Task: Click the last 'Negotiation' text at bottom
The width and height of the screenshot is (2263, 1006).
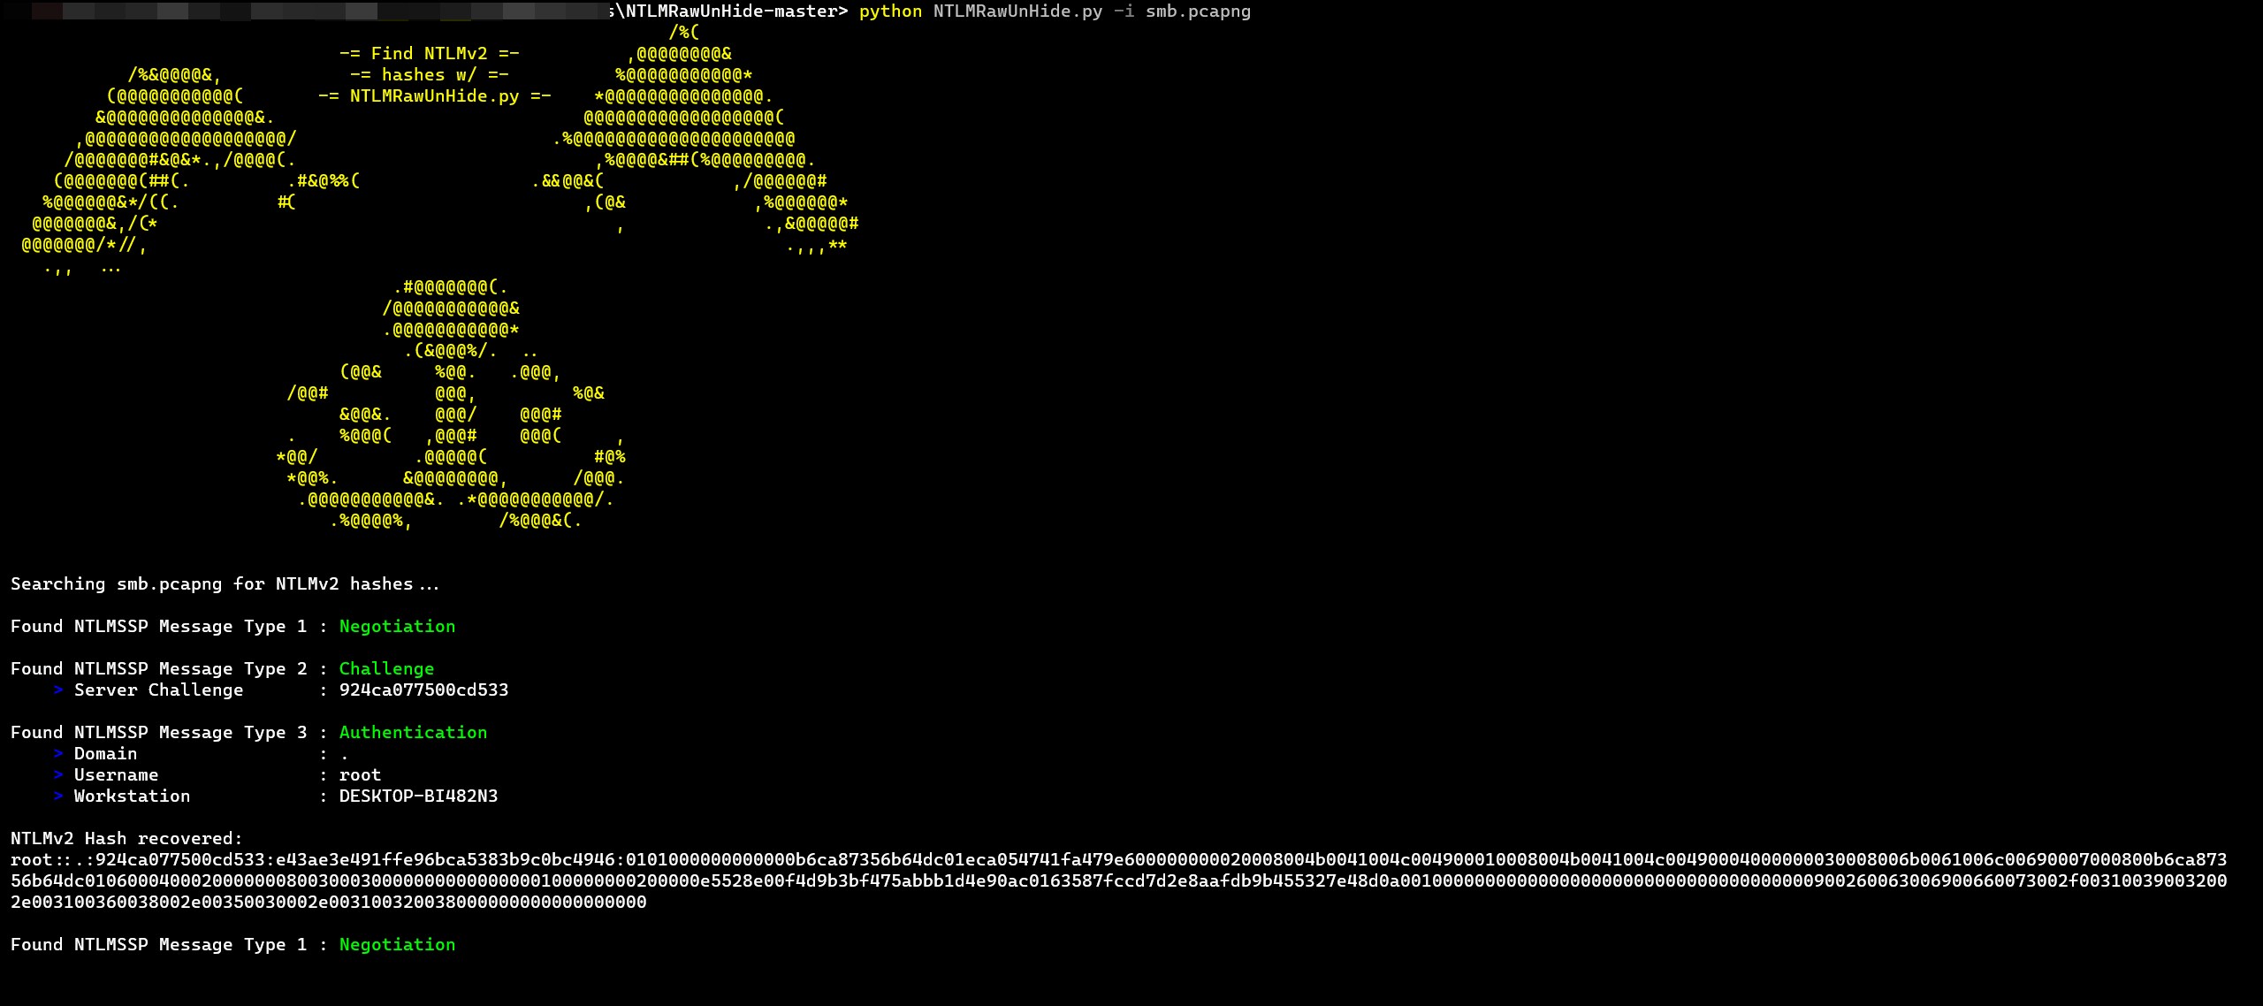Action: pyautogui.click(x=397, y=945)
